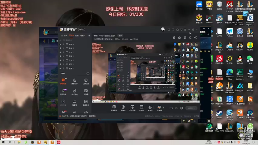
Task: Select the 游戏 1 source row
Action: click(x=75, y=64)
